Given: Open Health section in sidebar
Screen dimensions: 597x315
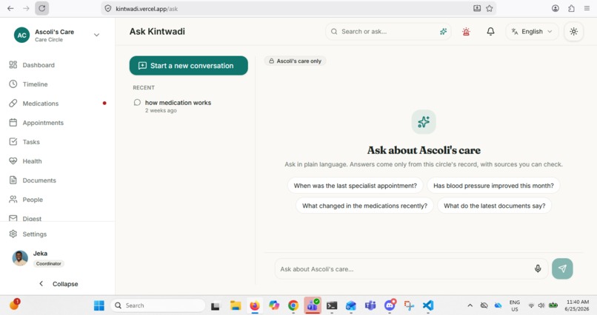Looking at the screenshot, I should [57, 161].
